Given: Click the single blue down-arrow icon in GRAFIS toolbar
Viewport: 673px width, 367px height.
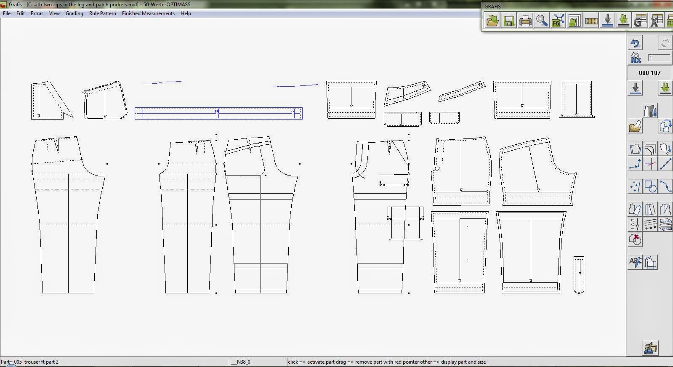Looking at the screenshot, I should click(x=607, y=20).
